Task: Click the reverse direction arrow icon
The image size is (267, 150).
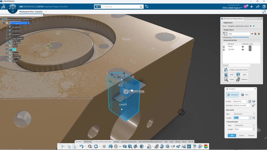Action: [x=254, y=106]
